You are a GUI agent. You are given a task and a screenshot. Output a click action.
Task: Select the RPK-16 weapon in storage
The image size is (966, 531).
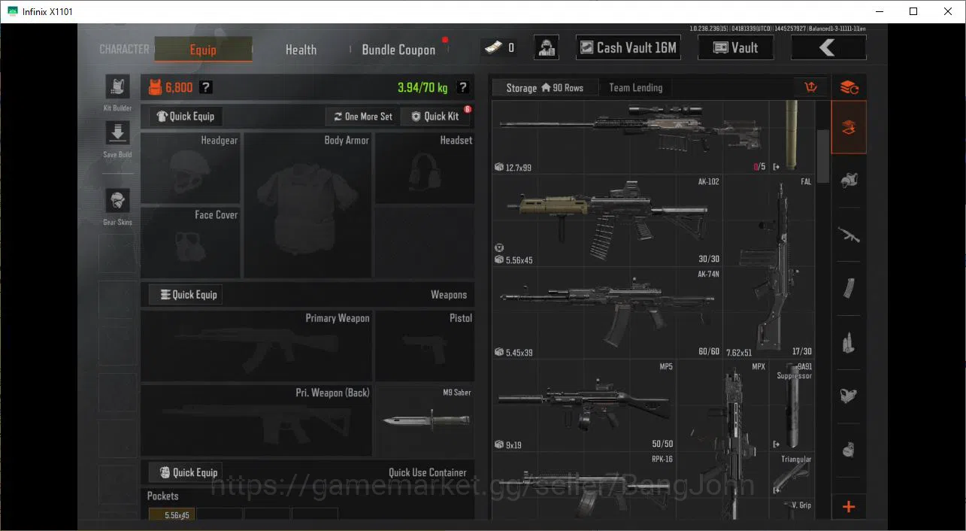pyautogui.click(x=584, y=486)
